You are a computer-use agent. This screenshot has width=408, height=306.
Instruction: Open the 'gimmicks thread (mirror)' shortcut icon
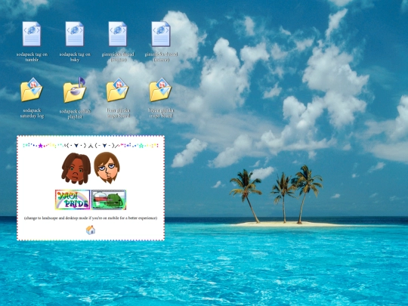(161, 34)
